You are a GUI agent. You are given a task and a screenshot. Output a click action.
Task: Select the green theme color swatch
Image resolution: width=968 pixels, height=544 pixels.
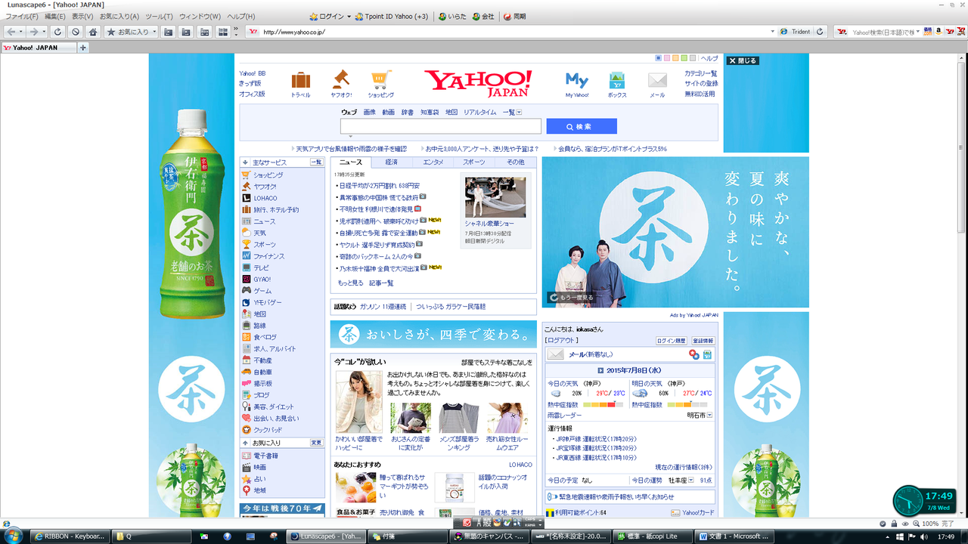pyautogui.click(x=684, y=58)
